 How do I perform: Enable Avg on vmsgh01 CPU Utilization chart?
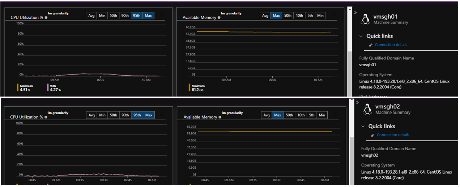(91, 15)
